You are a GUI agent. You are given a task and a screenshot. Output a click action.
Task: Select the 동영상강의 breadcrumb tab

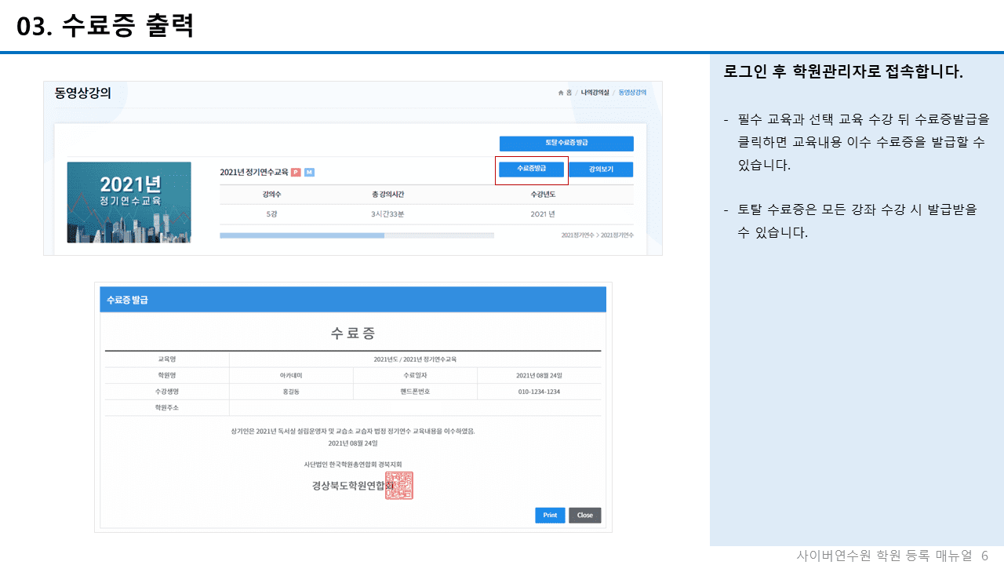point(632,92)
